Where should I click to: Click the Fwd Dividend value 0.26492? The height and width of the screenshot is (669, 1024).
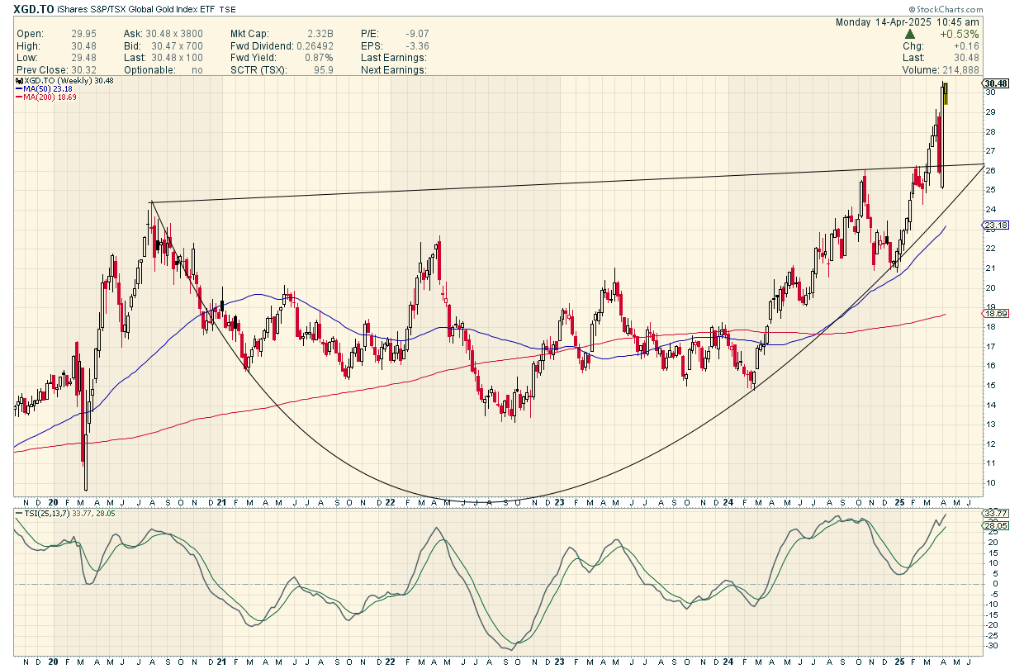(x=314, y=46)
